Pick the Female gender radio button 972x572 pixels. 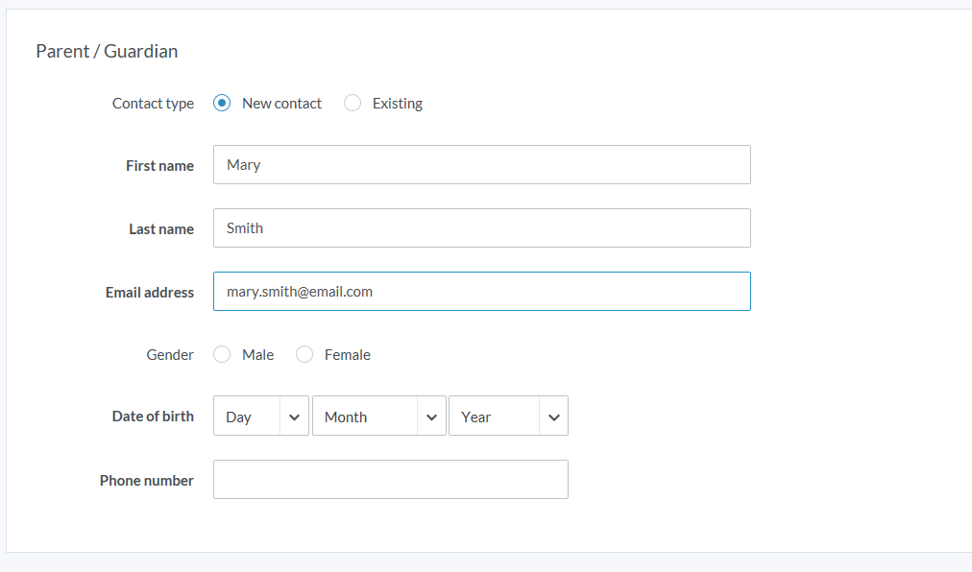pos(304,355)
